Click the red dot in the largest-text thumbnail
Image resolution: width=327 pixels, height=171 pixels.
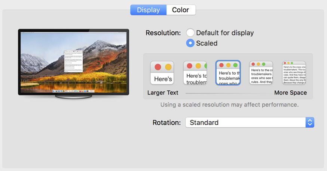pos(158,67)
